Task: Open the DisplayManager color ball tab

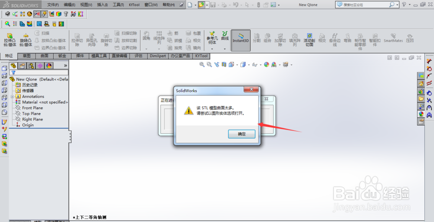Action: click(49, 65)
